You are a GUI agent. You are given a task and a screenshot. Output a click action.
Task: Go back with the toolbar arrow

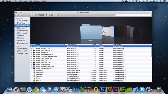17,15
